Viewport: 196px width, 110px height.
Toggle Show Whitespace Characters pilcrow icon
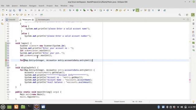153,10
